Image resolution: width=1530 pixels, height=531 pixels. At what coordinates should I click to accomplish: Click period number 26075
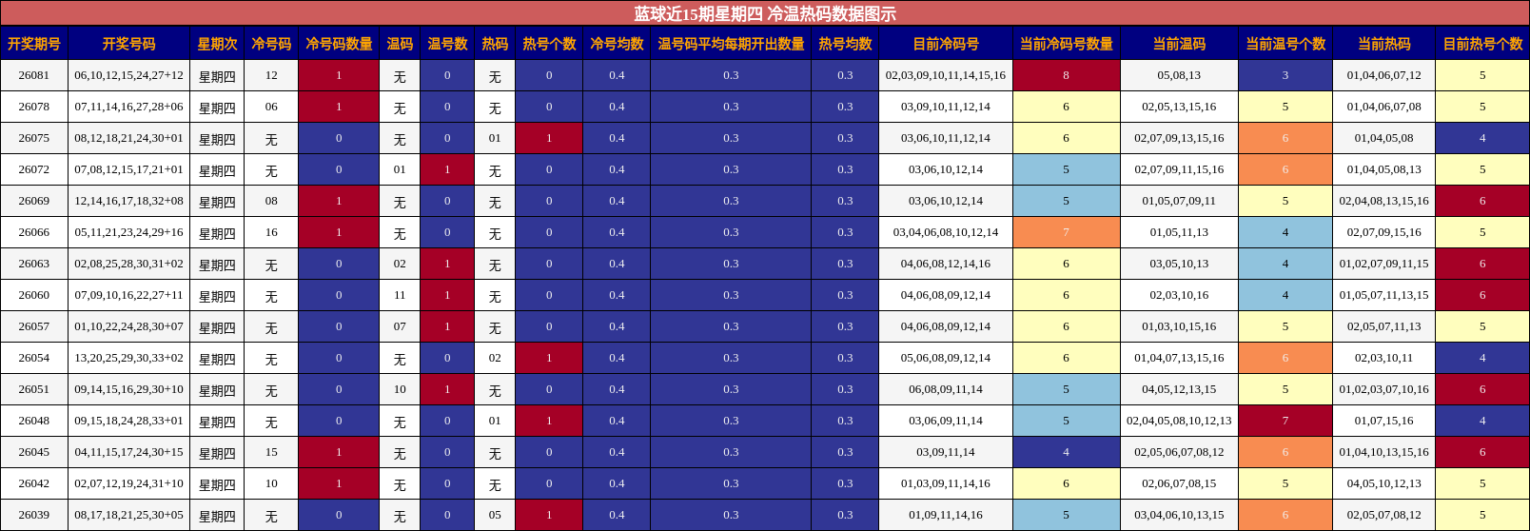tap(34, 138)
